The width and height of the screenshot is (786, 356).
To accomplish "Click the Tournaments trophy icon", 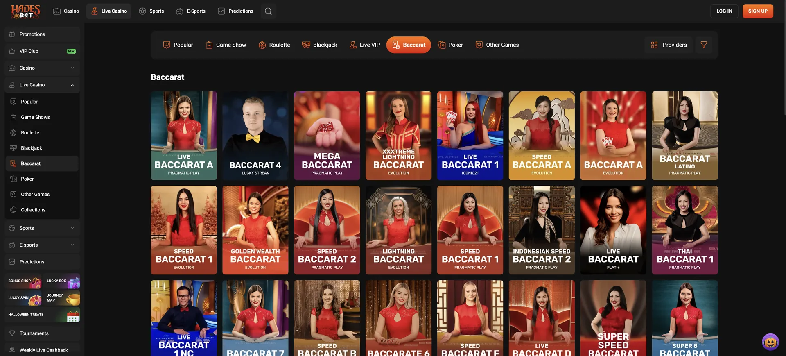I will [12, 333].
